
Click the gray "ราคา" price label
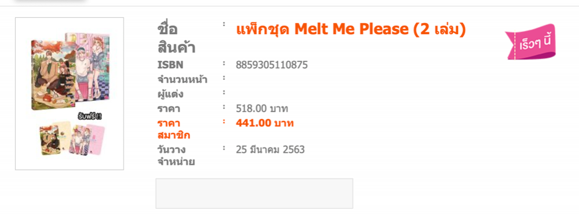click(168, 109)
